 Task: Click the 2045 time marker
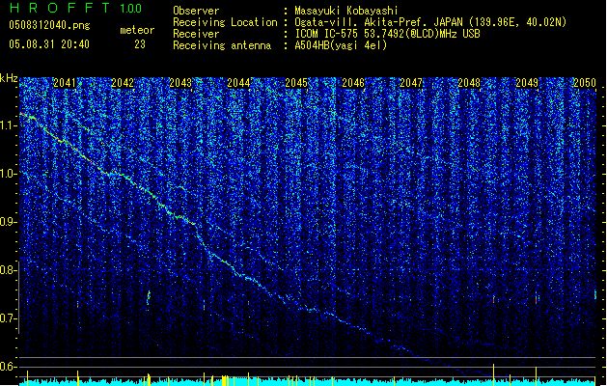pos(296,82)
